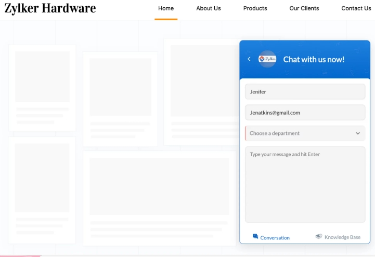Click the name field containing Jenifer
Image resolution: width=375 pixels, height=257 pixels.
pyautogui.click(x=305, y=92)
